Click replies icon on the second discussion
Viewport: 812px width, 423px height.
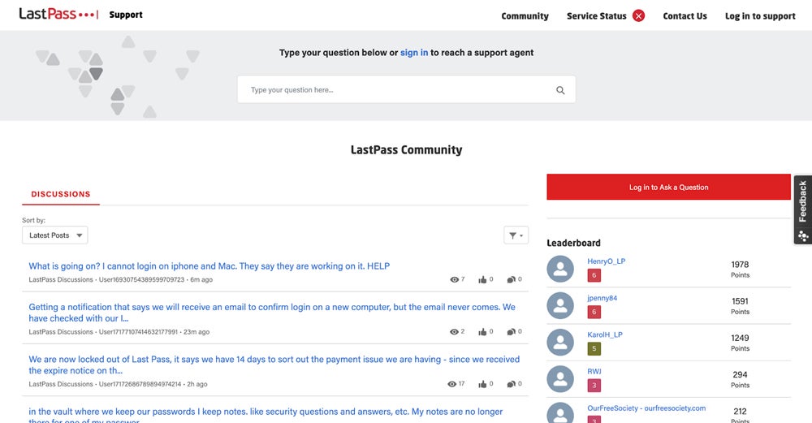point(511,332)
